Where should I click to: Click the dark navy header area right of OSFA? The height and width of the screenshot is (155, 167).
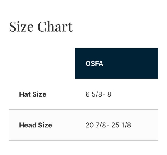(134, 63)
